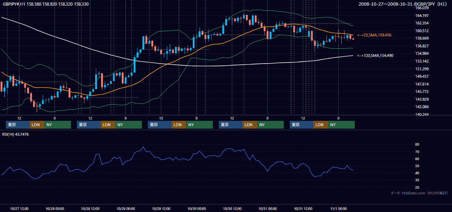452x212 pixels.
Task: Select the 10/30 12:00 time axis label
Action: tap(232, 208)
